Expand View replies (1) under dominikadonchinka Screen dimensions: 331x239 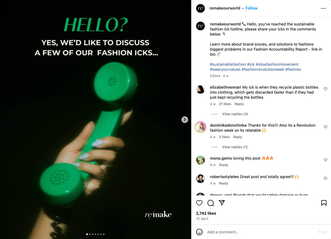pyautogui.click(x=235, y=147)
